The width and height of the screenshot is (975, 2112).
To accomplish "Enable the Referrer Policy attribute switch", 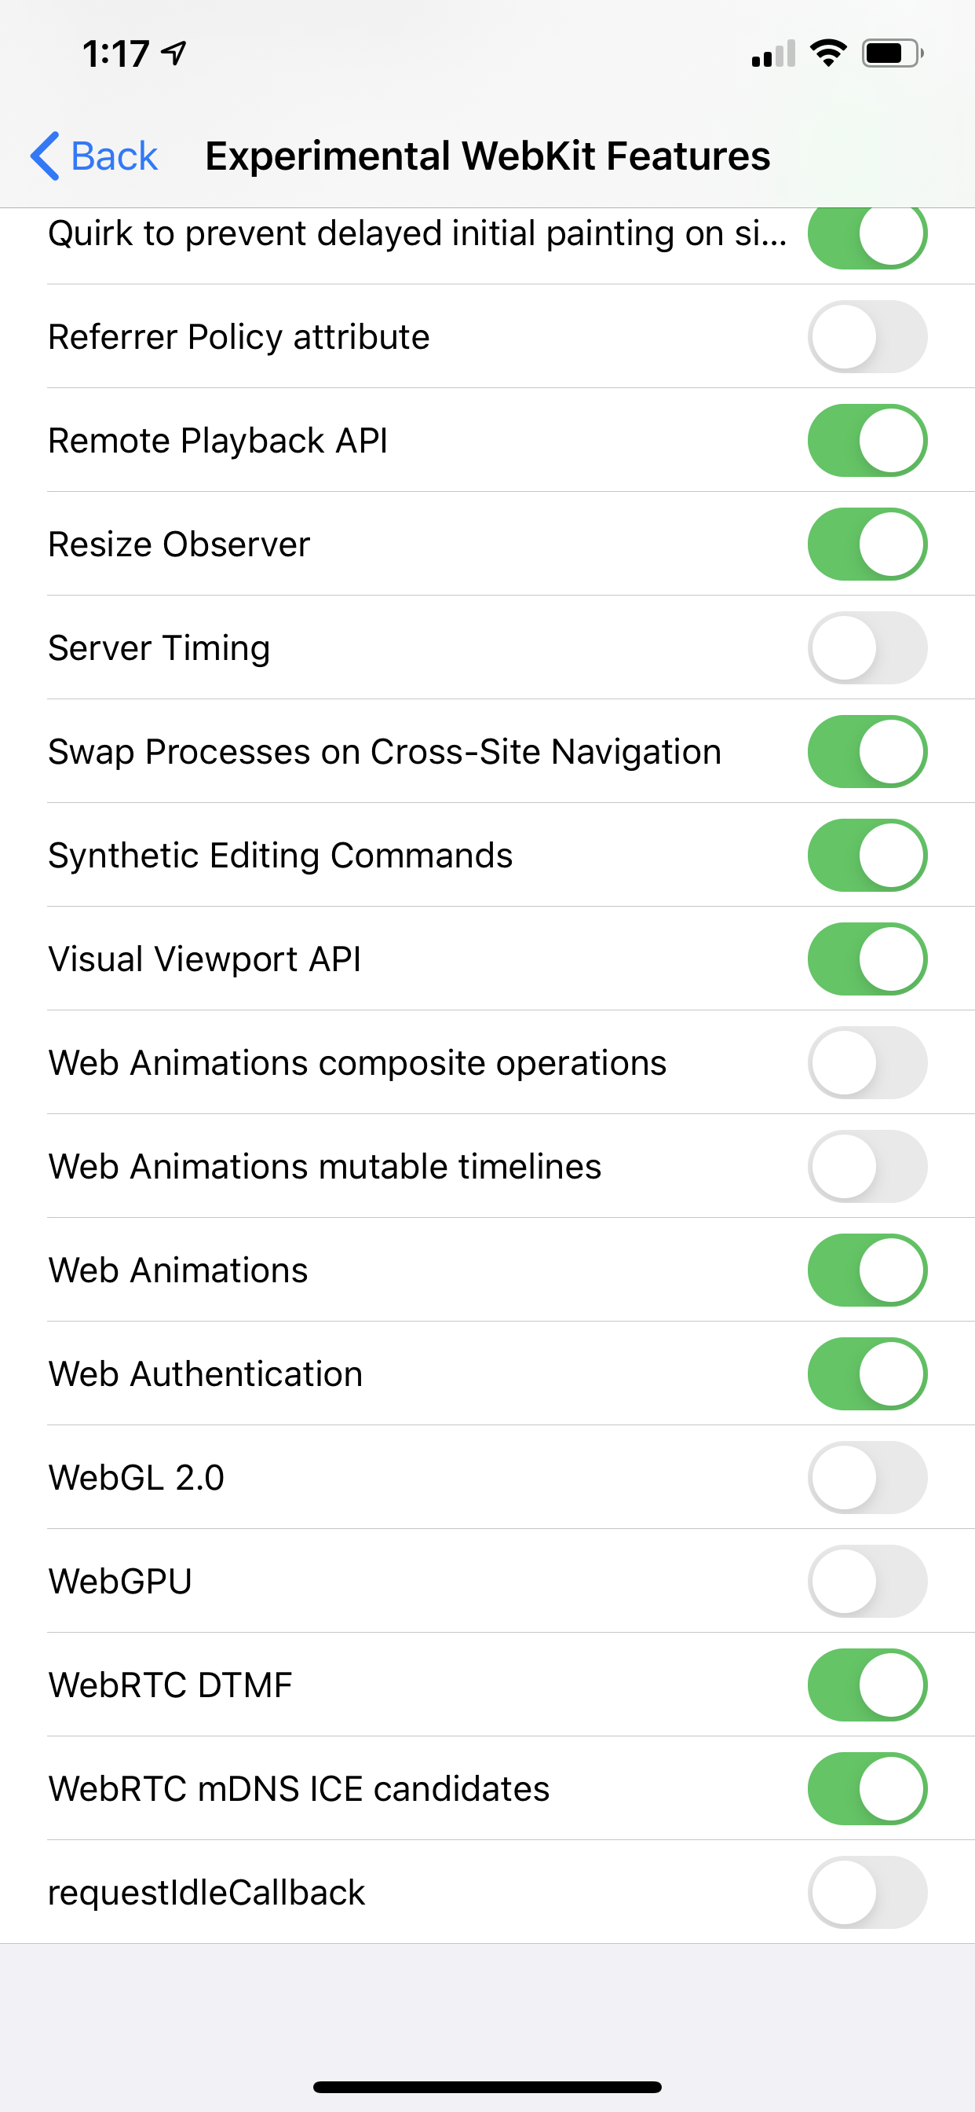I will 867,337.
